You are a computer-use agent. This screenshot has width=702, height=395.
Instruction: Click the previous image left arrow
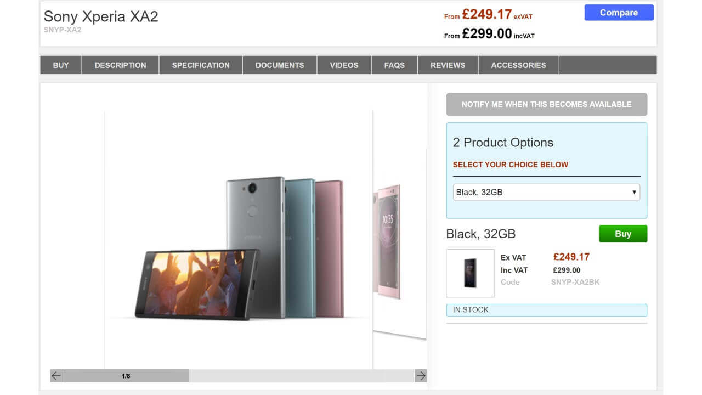click(56, 376)
